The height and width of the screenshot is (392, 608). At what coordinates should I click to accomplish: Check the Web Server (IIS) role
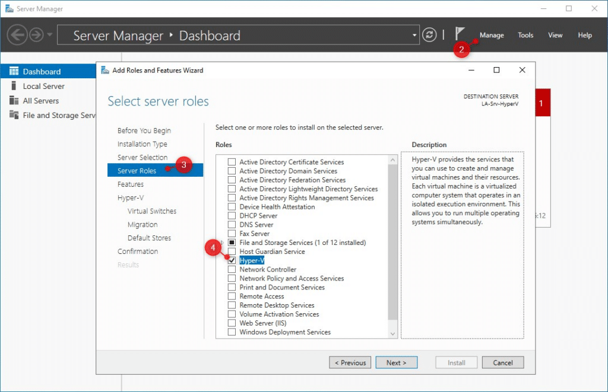click(232, 323)
